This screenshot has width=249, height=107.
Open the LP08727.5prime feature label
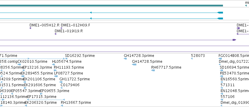point(68,73)
